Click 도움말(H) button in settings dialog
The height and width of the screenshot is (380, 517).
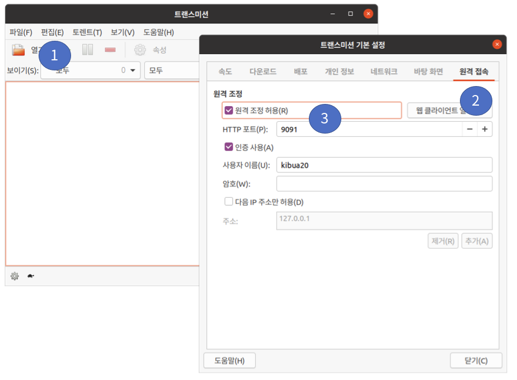coord(229,360)
